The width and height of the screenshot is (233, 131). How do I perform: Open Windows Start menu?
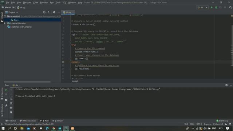point(3,128)
